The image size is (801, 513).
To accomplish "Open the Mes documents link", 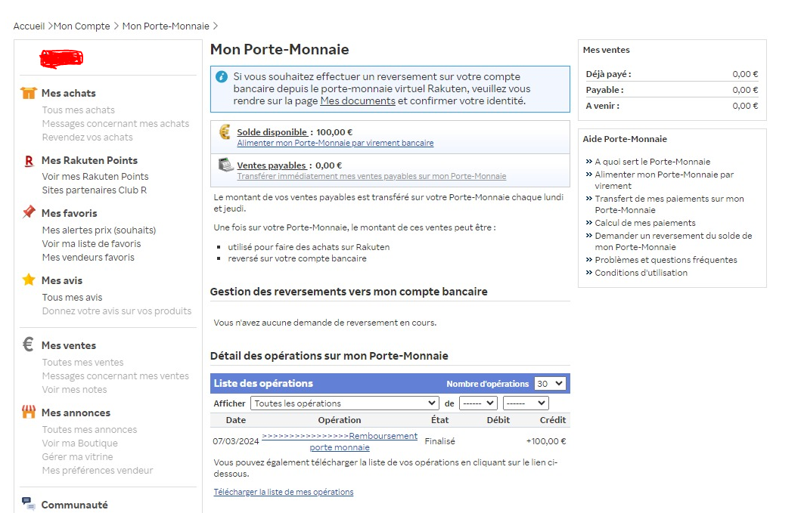I will coord(358,101).
